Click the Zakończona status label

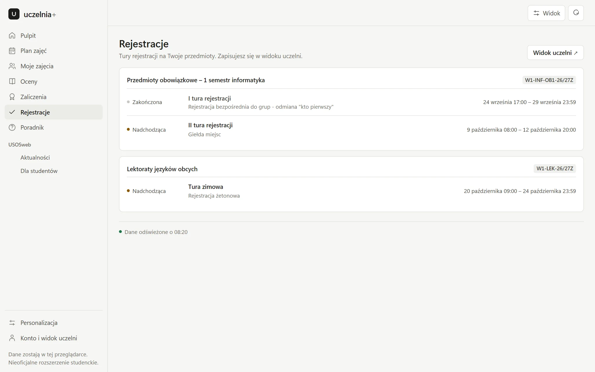tap(147, 102)
